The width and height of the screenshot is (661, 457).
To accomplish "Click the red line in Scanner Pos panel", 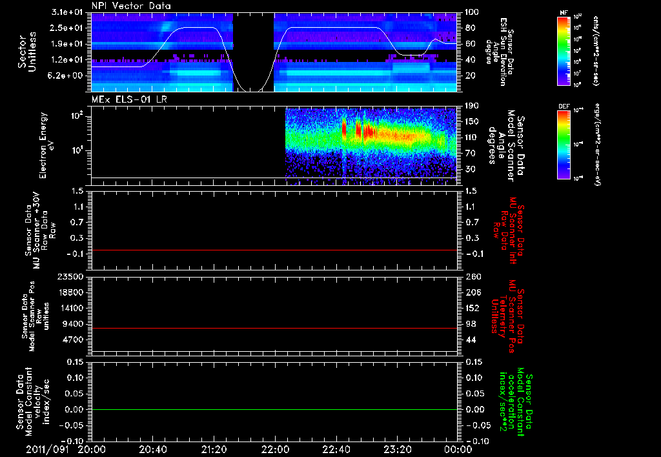I will tap(274, 328).
